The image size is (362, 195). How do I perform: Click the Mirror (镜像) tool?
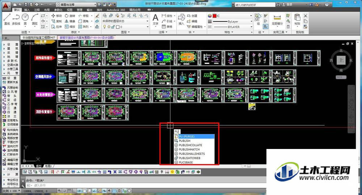70,21
